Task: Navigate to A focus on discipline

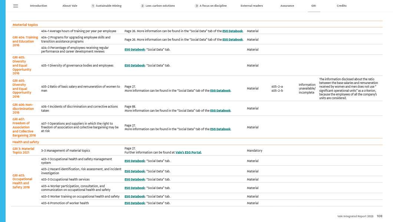Action: point(213,6)
